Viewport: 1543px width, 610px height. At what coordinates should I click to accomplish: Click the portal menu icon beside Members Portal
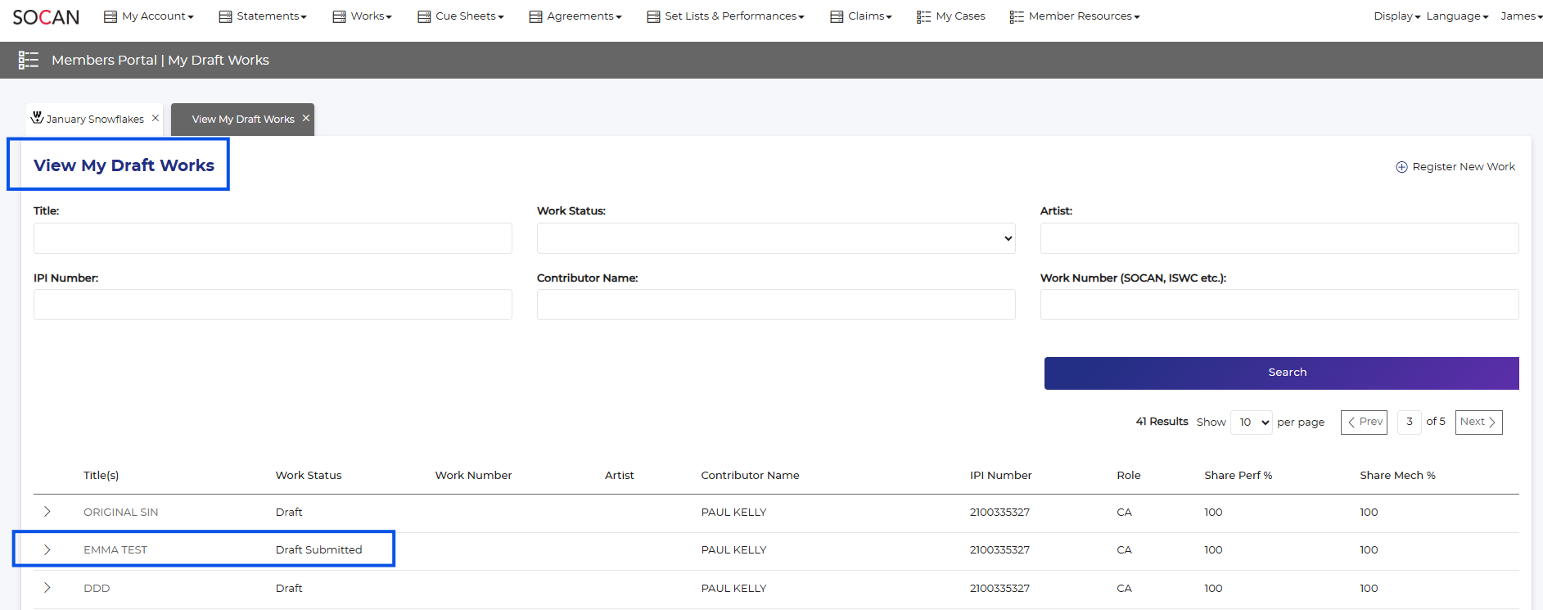coord(29,60)
